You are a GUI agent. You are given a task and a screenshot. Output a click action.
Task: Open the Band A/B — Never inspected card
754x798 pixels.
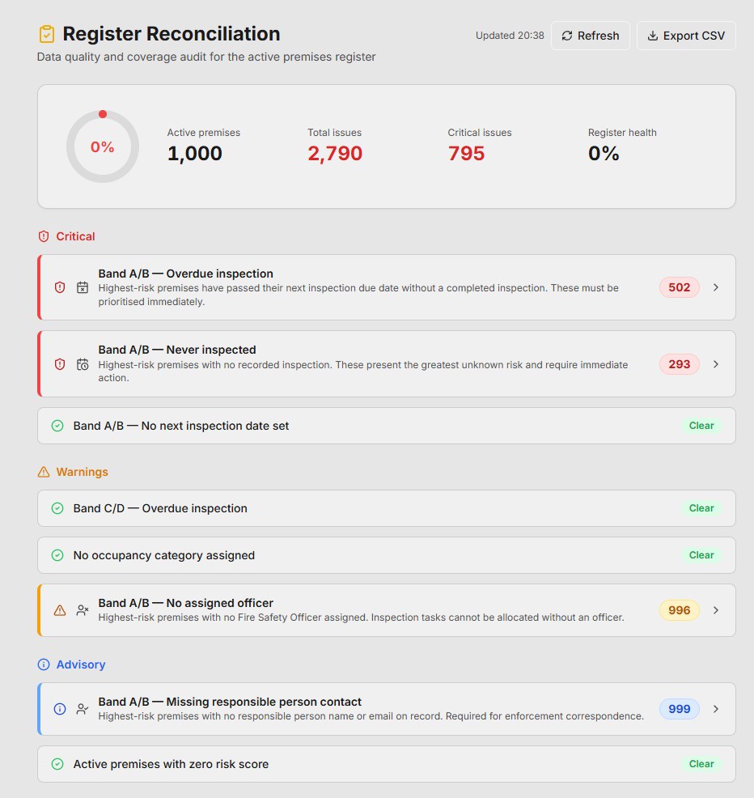pyautogui.click(x=387, y=364)
